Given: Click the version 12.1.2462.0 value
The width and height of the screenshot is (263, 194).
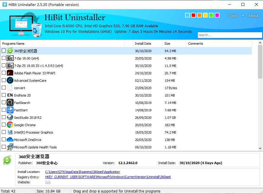Looking at the screenshot, I should [128, 163].
